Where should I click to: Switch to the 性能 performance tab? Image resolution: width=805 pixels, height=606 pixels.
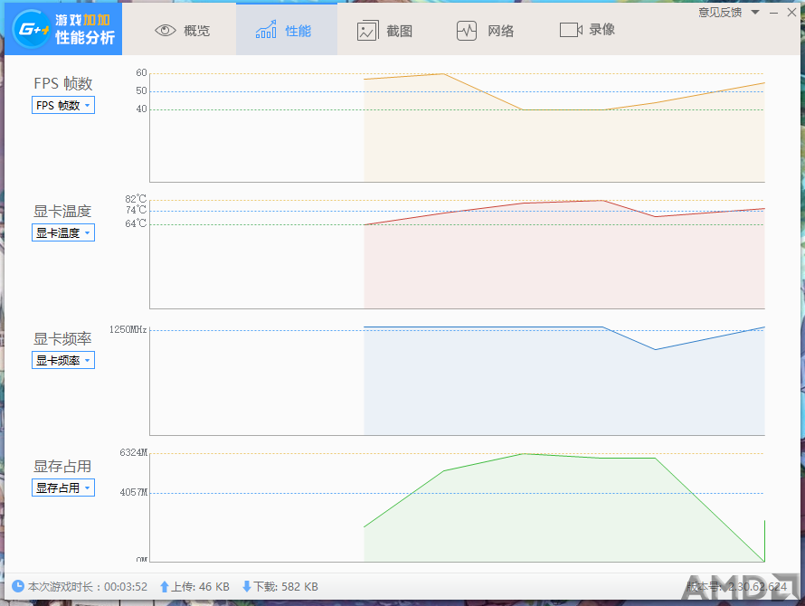pos(287,30)
